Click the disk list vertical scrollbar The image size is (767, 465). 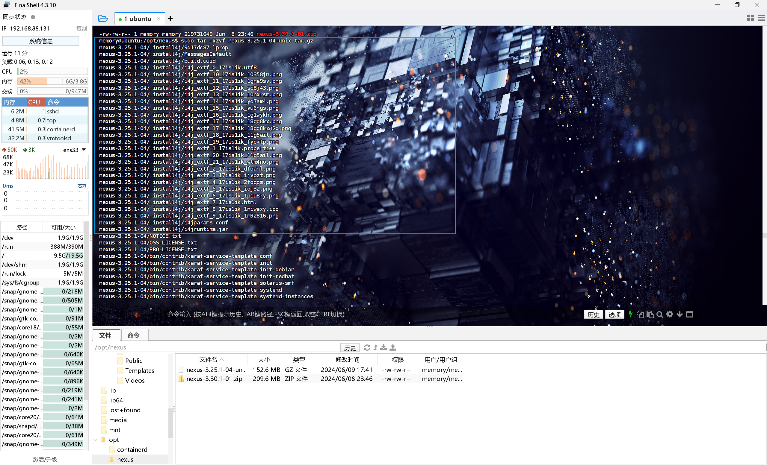(87, 311)
